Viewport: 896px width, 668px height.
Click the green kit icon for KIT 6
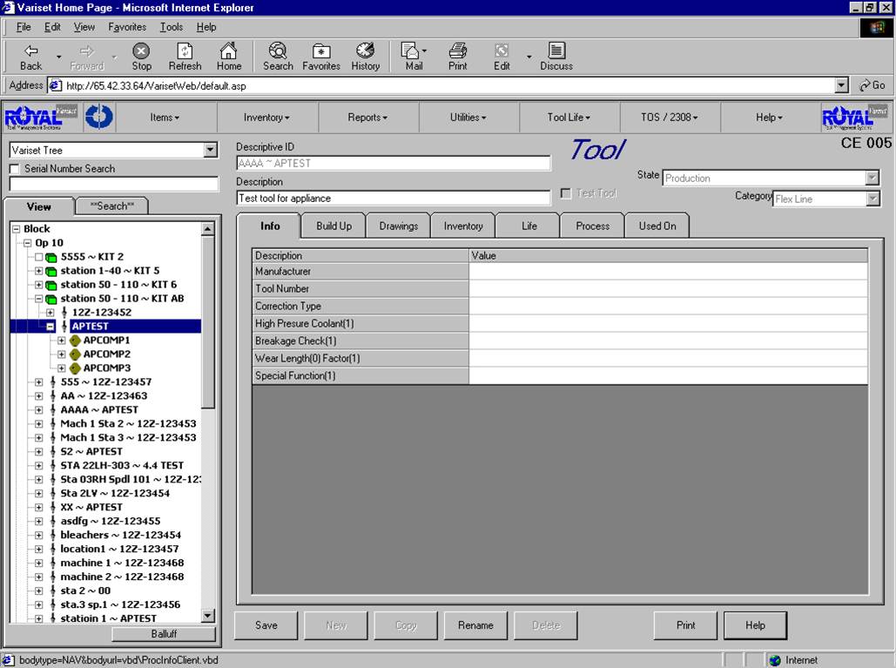[x=51, y=285]
